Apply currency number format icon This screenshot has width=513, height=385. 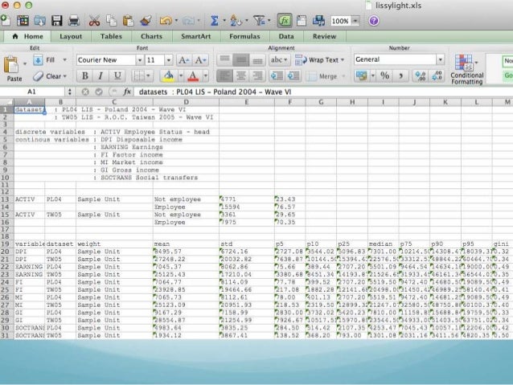362,76
